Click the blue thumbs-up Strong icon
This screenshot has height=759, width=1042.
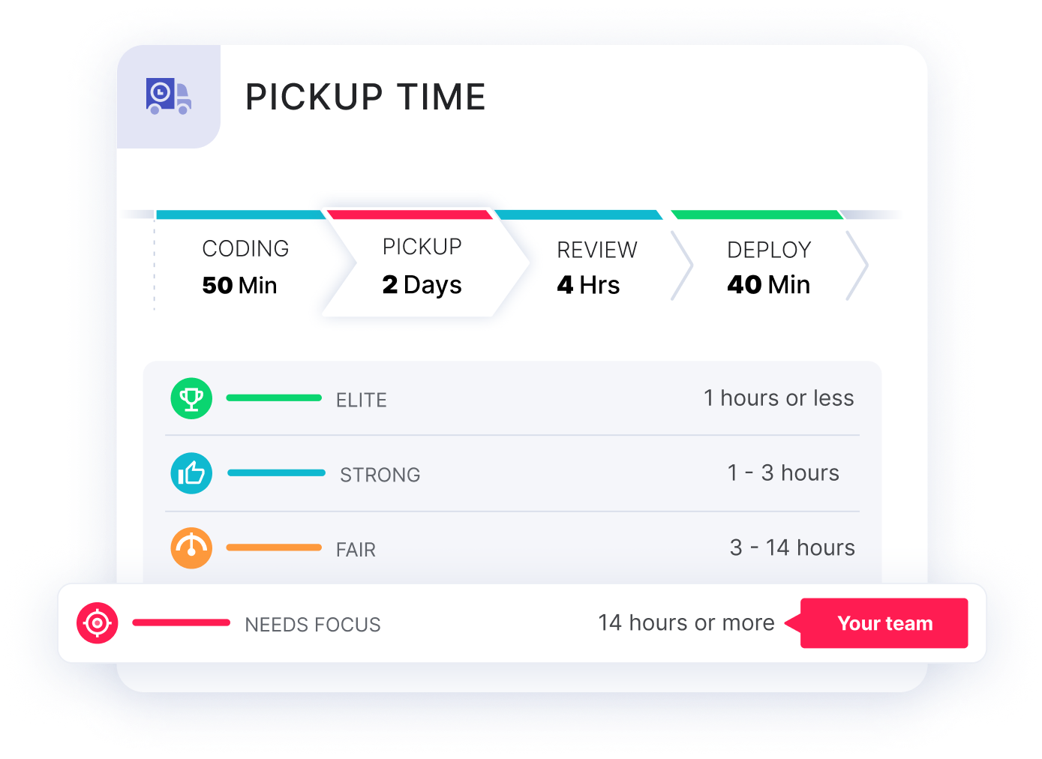pos(191,473)
